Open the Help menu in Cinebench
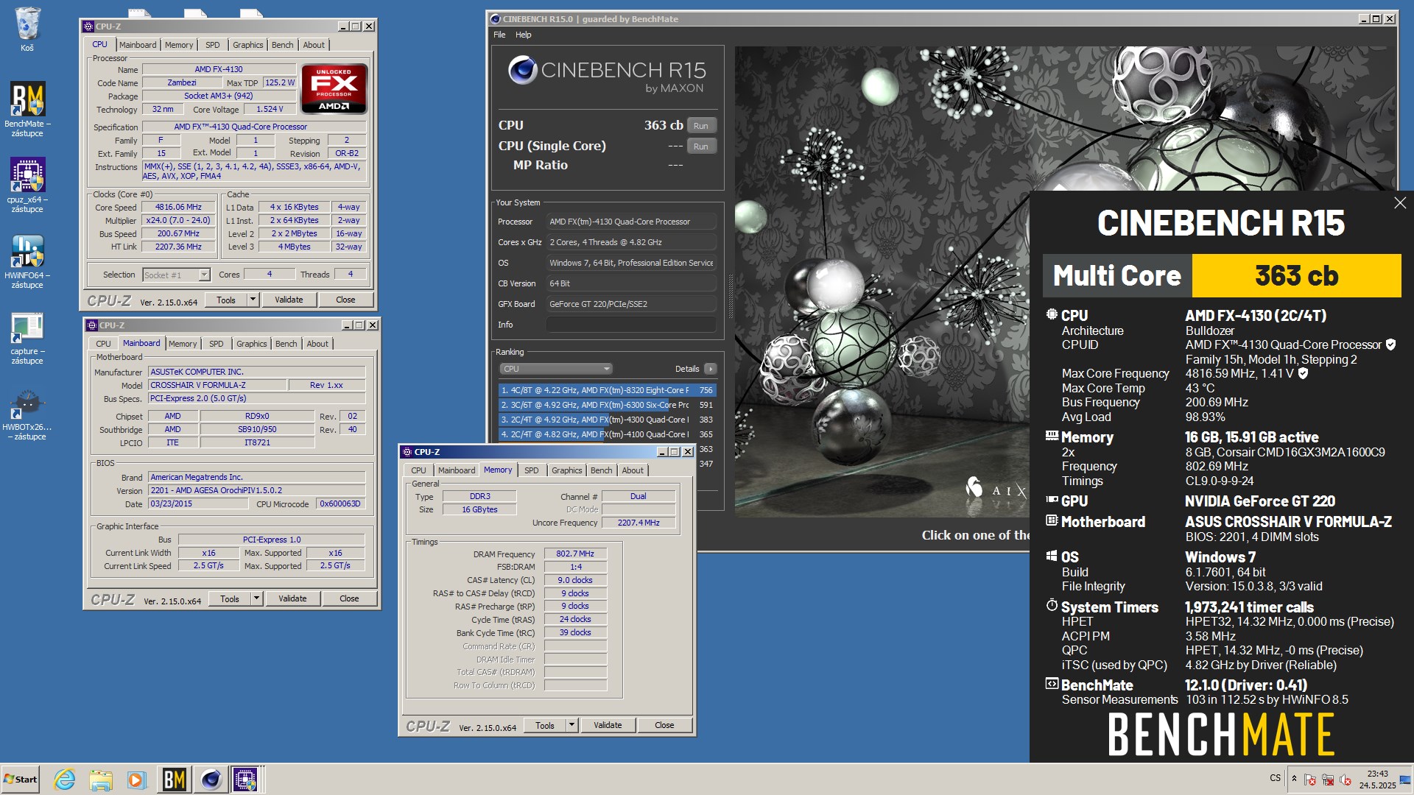This screenshot has height=795, width=1414. click(523, 35)
